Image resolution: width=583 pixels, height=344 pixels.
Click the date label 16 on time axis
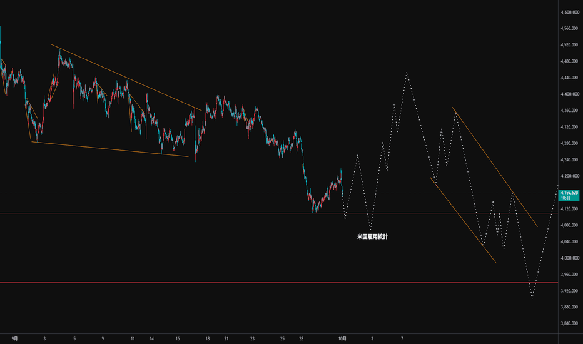click(178, 339)
